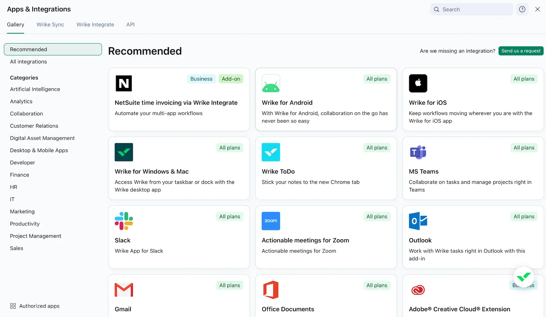Open the Analytics category
This screenshot has width=546, height=317.
[x=21, y=101]
